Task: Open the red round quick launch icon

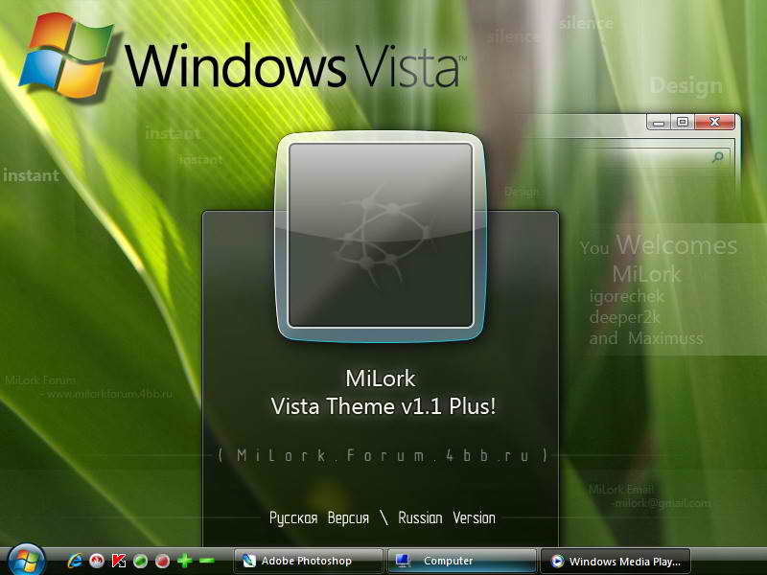Action: [97, 561]
